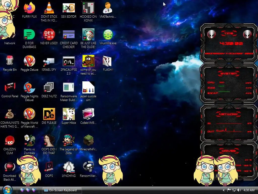Launch the LYNCHING shortcut
The height and width of the screenshot is (194, 258).
coord(69,167)
